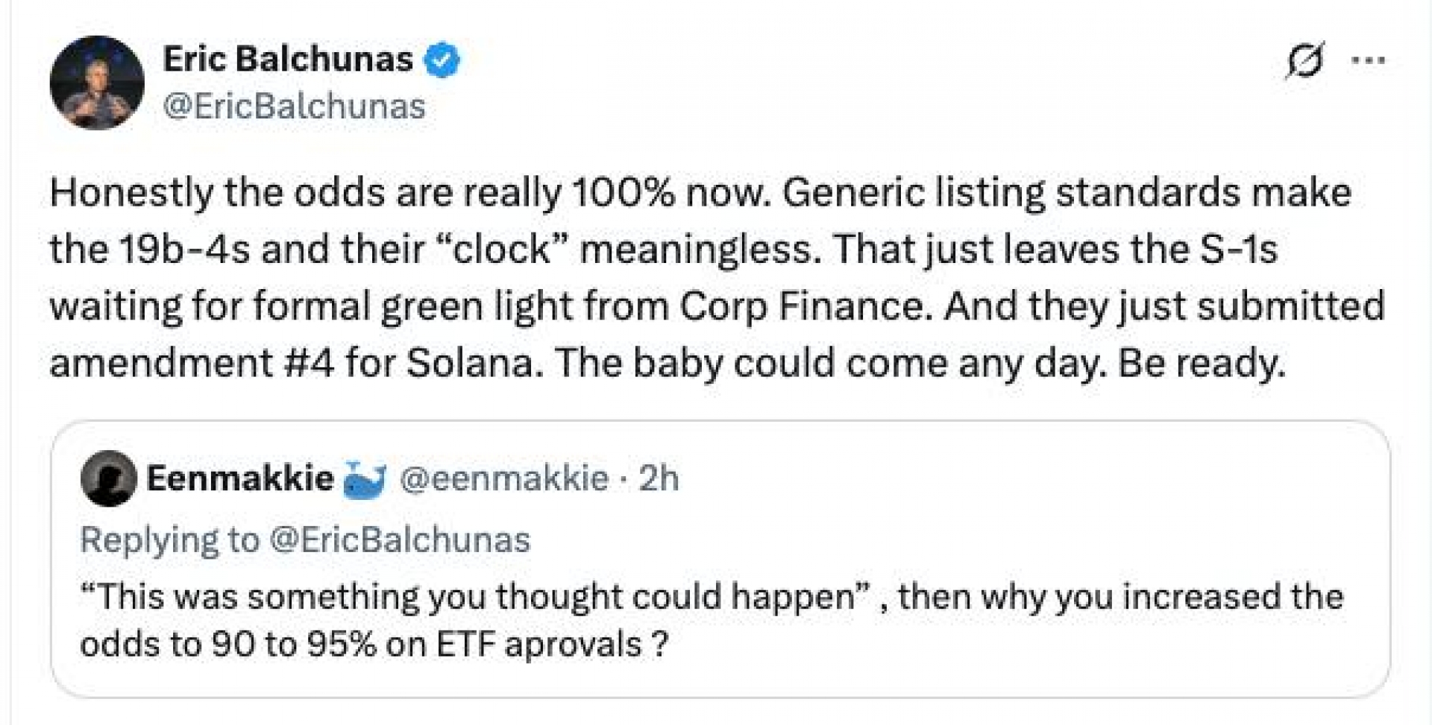Open the three-dot more options menu
Viewport: 1432px width, 725px height.
[x=1368, y=60]
